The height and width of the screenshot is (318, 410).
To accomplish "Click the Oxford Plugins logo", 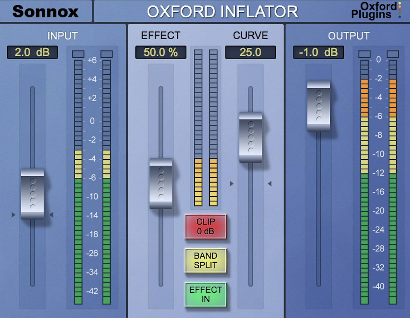I will [376, 11].
